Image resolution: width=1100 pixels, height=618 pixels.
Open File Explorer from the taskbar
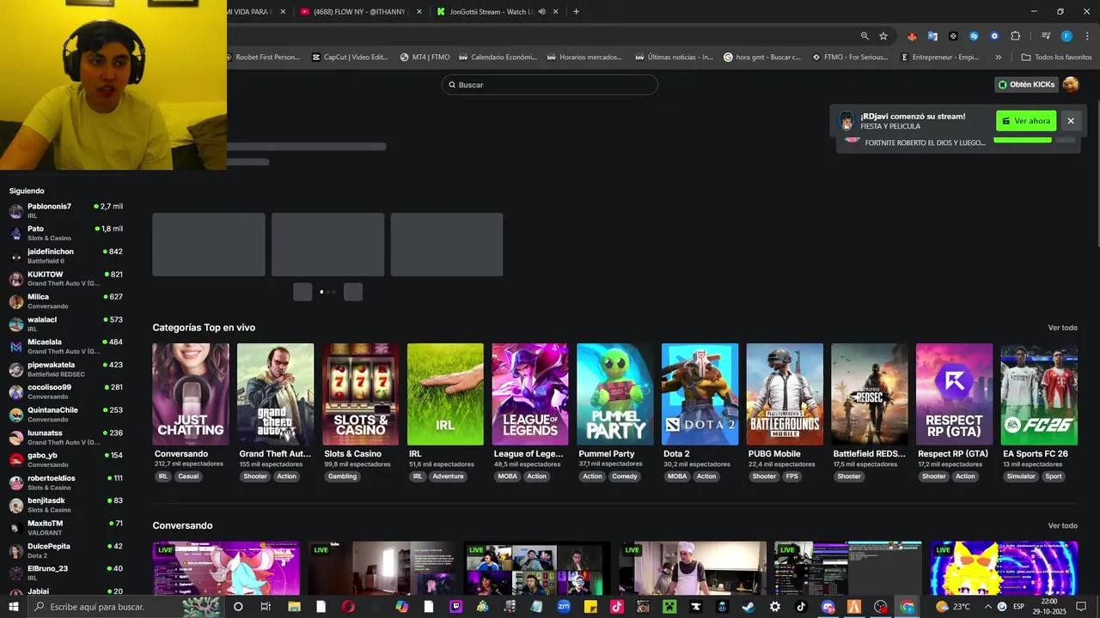click(x=294, y=606)
